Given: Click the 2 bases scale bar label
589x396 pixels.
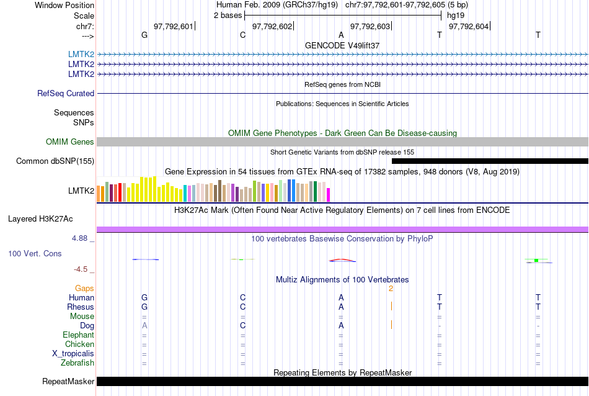Looking at the screenshot, I should pos(228,16).
